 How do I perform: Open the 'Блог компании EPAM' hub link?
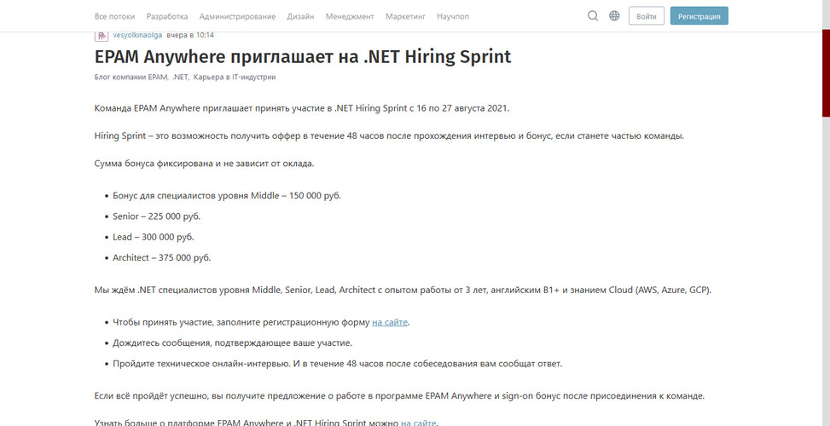click(x=131, y=78)
